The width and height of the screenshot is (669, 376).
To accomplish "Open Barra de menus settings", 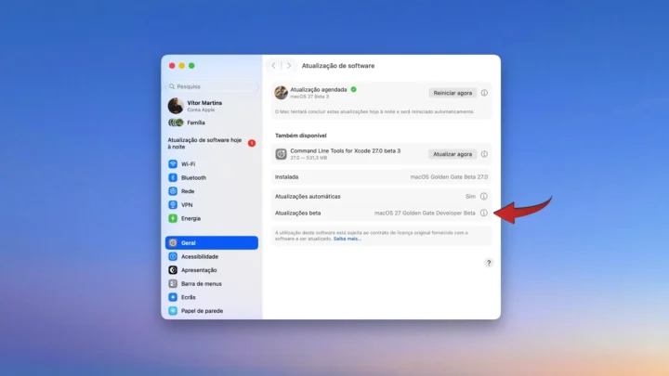I will pos(211,283).
